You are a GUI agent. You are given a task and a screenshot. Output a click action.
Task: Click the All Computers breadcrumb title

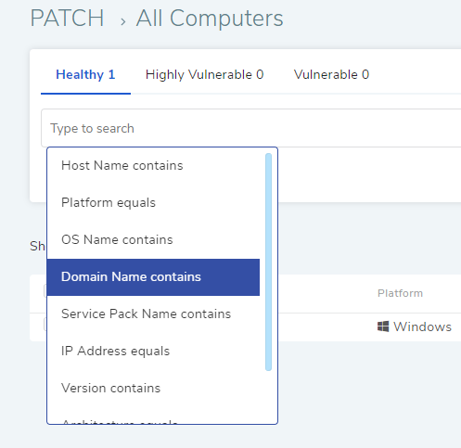tap(210, 18)
